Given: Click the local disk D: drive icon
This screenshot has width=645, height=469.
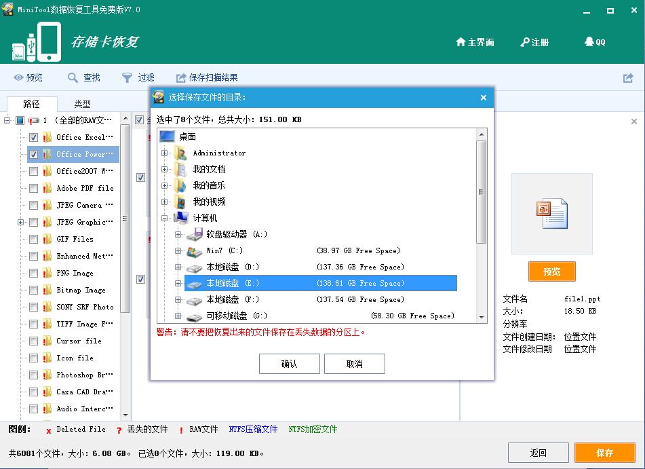Looking at the screenshot, I should [x=194, y=268].
